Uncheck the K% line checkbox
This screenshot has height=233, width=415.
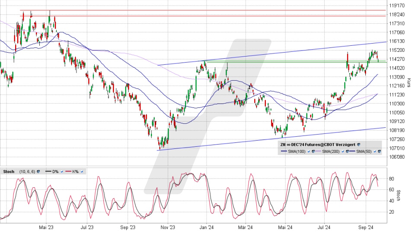[82, 172]
